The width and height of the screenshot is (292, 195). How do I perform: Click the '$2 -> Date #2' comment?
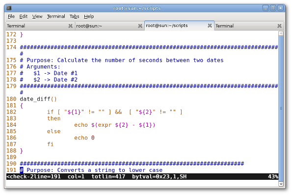coord(55,80)
